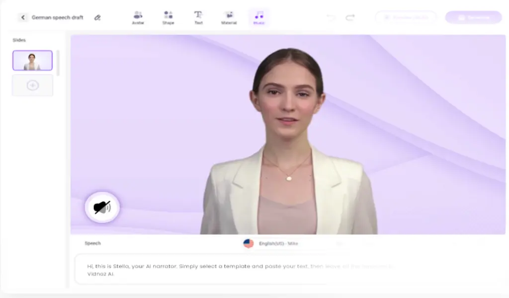This screenshot has height=298, width=509.
Task: Edit the project title with pencil icon
Action: 97,17
